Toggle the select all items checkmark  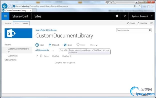point(37,56)
